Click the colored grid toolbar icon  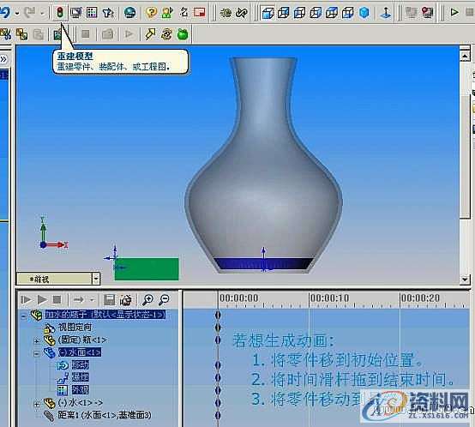pos(92,12)
